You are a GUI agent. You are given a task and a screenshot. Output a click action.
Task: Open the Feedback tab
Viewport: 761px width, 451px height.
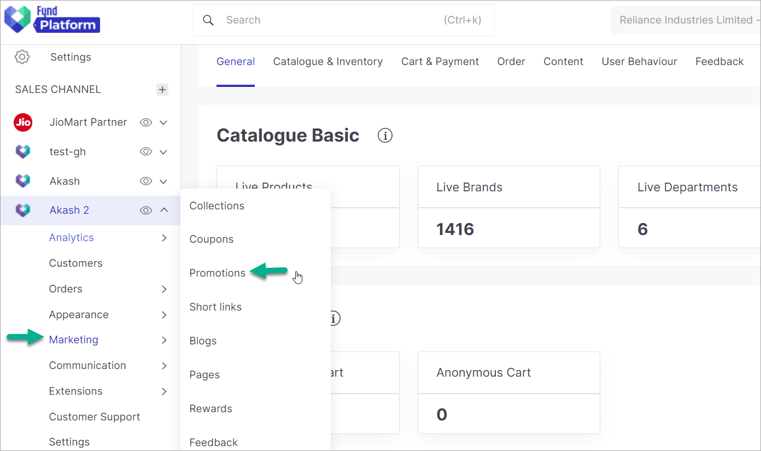(719, 62)
